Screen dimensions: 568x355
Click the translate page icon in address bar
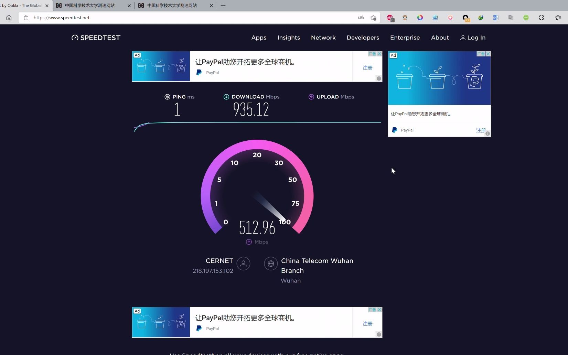pyautogui.click(x=361, y=18)
